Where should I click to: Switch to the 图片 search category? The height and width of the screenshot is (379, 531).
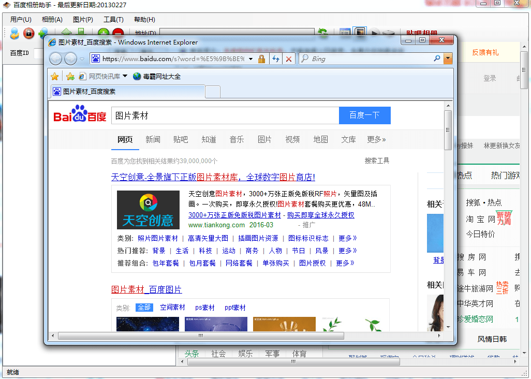[x=264, y=140]
